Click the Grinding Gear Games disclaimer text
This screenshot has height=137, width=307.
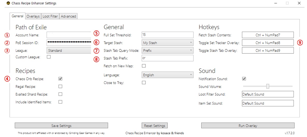click(x=61, y=133)
